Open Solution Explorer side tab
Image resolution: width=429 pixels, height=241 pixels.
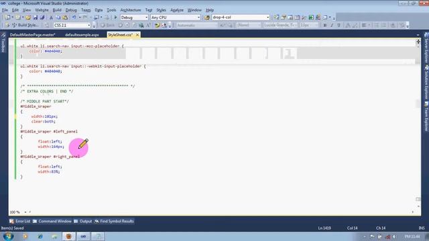click(426, 82)
